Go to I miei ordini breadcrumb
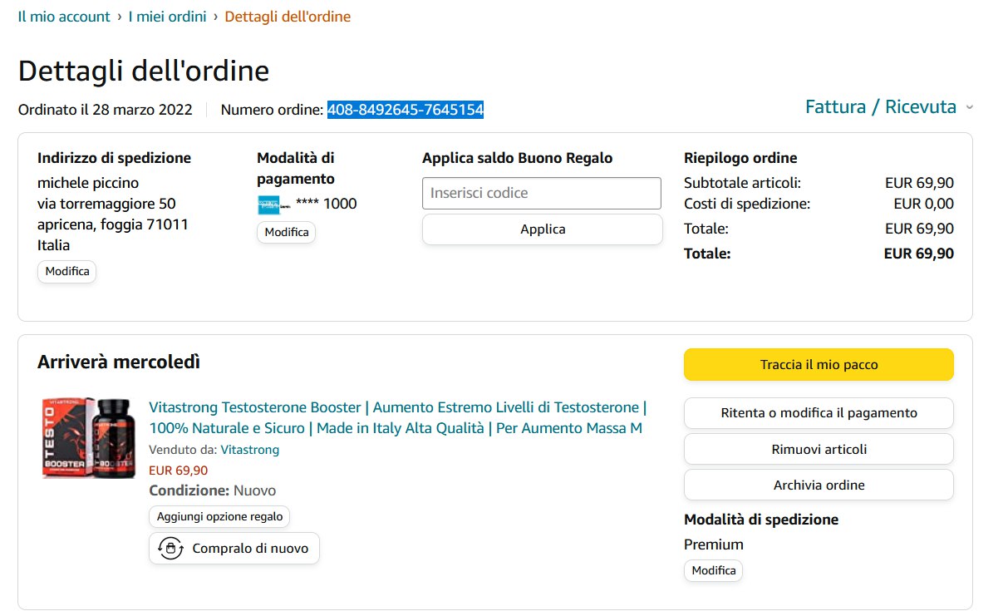1008x611 pixels. 167,17
